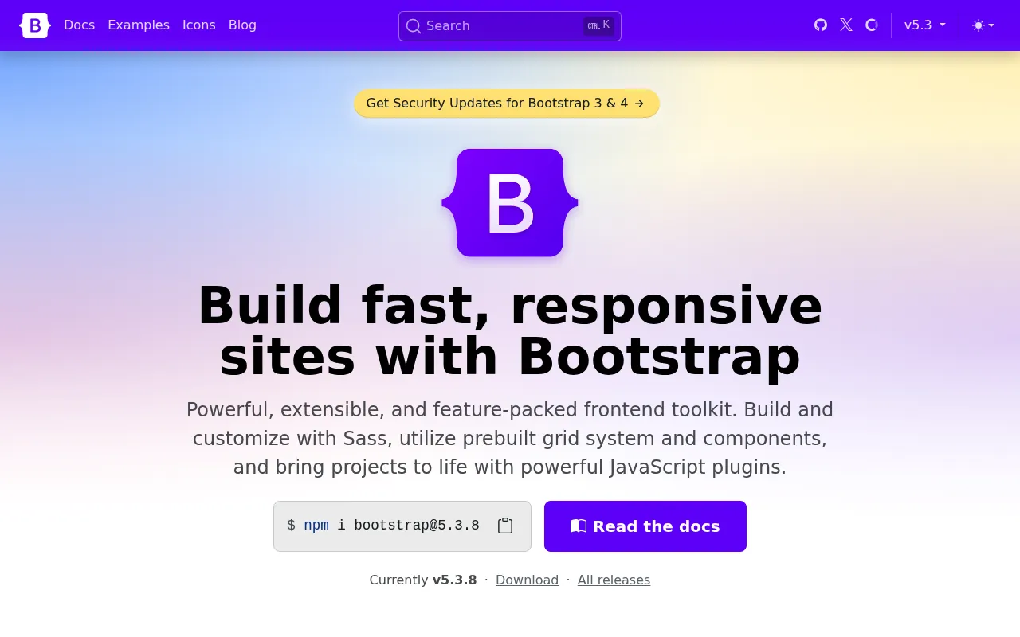The height and width of the screenshot is (637, 1020).
Task: Copy npm install command with clipboard icon
Action: (x=505, y=526)
